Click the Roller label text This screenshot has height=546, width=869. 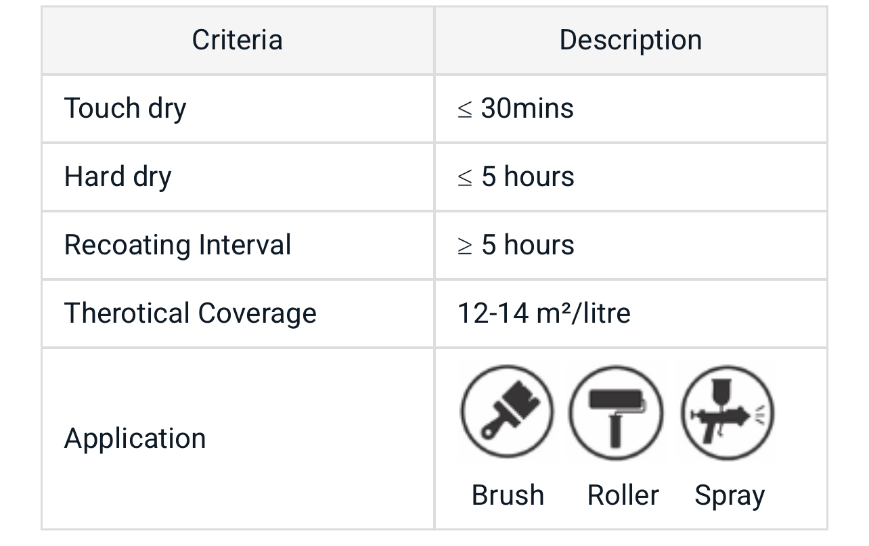click(623, 495)
